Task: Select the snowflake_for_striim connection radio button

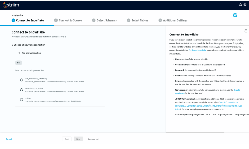Action: coord(22,90)
